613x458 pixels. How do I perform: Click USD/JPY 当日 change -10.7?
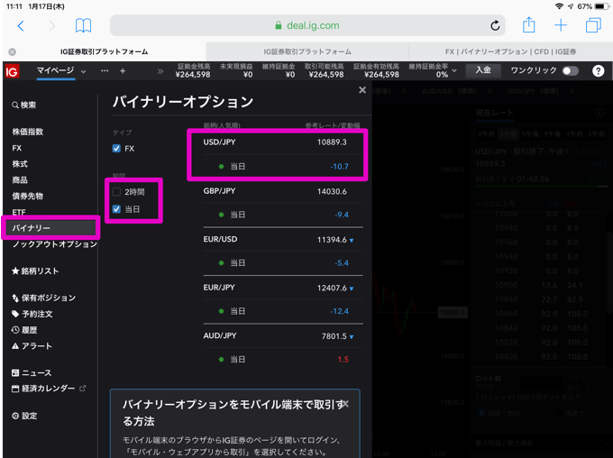pos(339,167)
